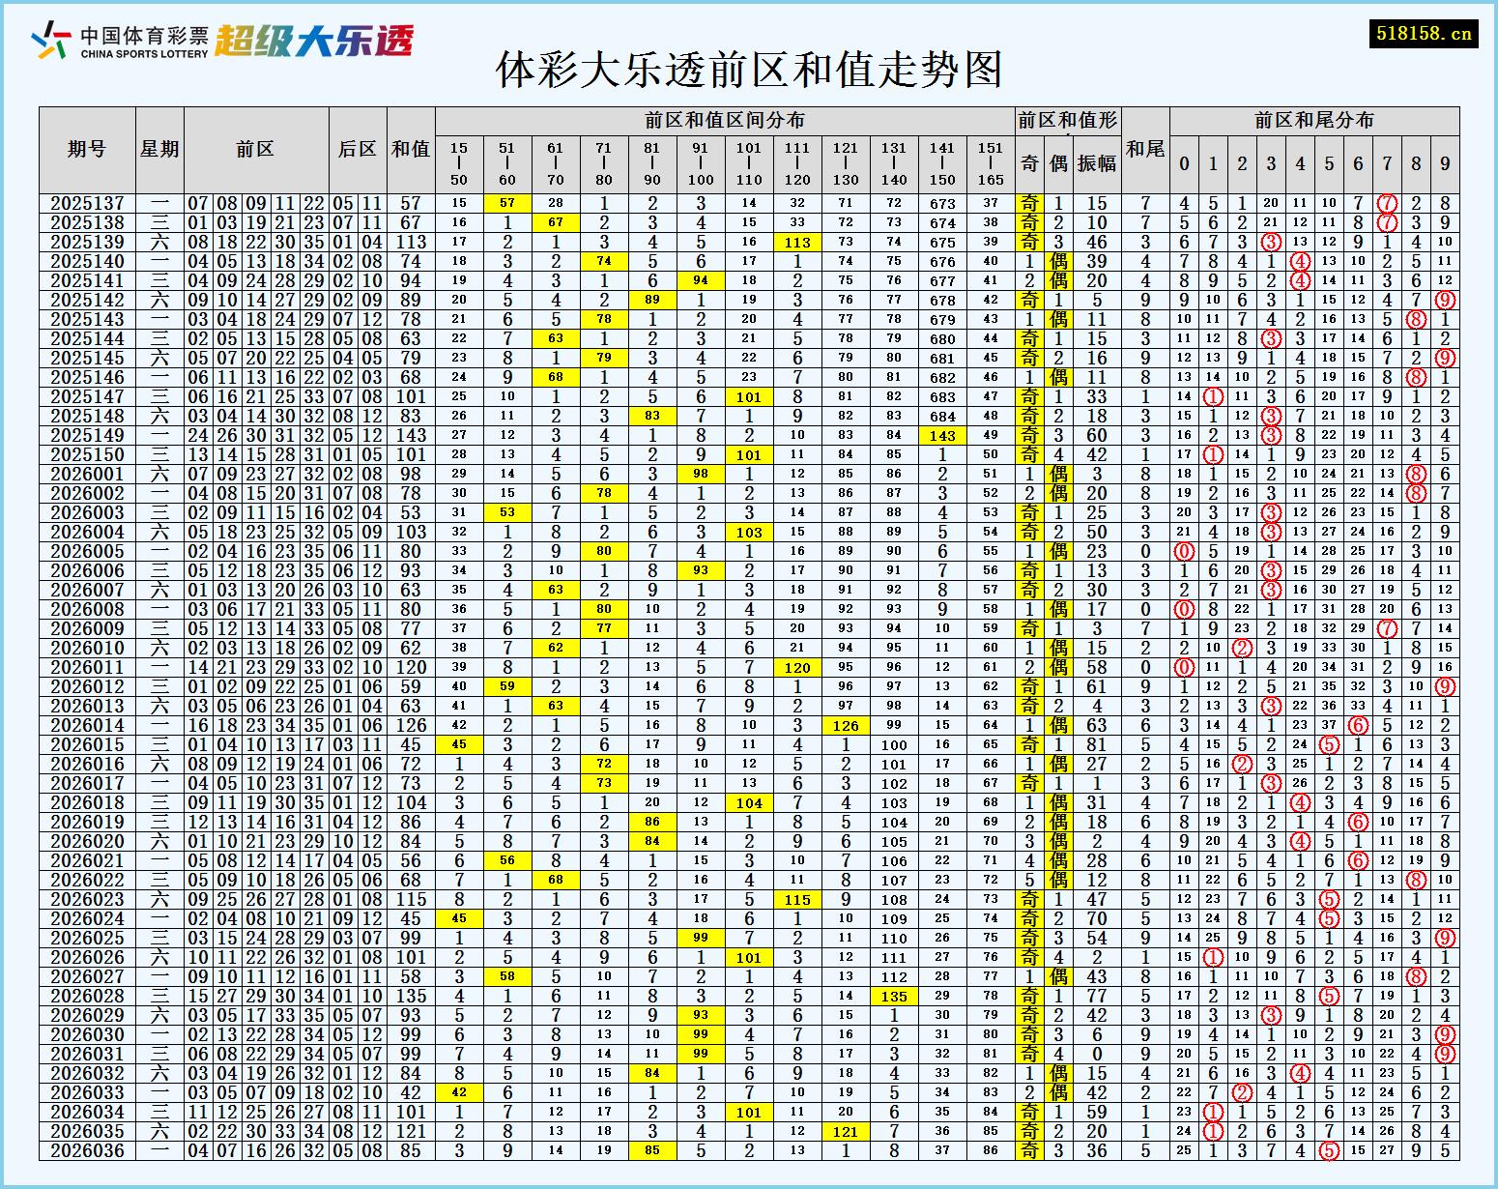Select the period number 2026036 in last row
Viewport: 1498px width, 1189px height.
pos(87,1152)
